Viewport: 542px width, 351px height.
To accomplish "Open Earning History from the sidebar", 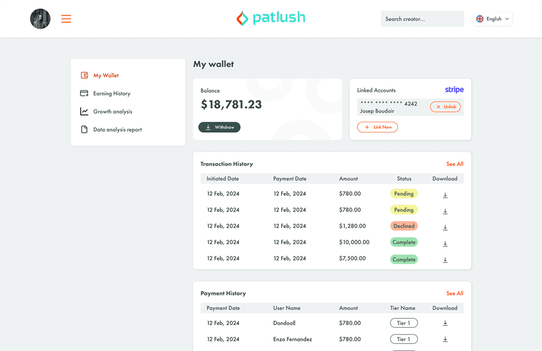I will click(x=111, y=93).
